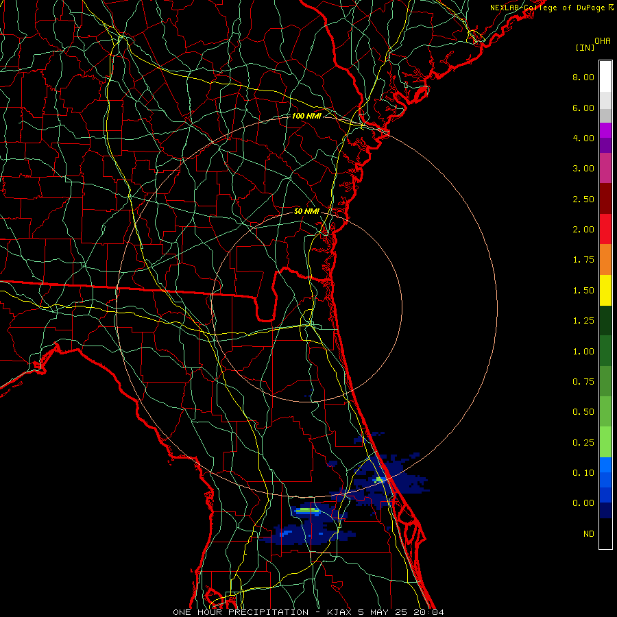Viewport: 617px width, 617px height.
Task: Click the "1.00" legend value
Action: [583, 352]
